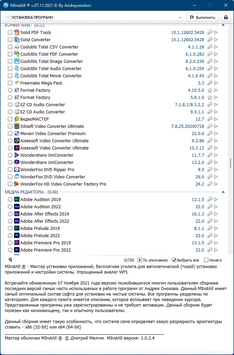Collapse the МЕДИА РЕДАКТОРЫ section arrow
Image resolution: width=234 pixels, height=355 pixels.
[x=223, y=192]
